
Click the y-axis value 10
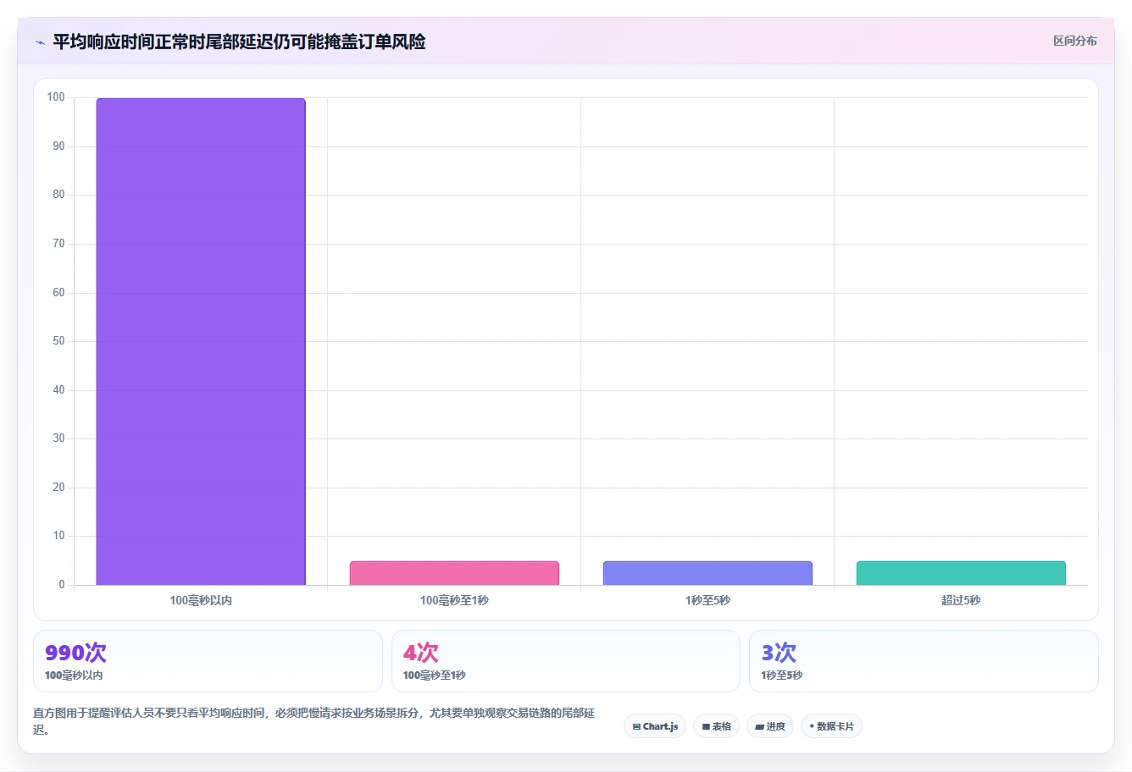58,536
